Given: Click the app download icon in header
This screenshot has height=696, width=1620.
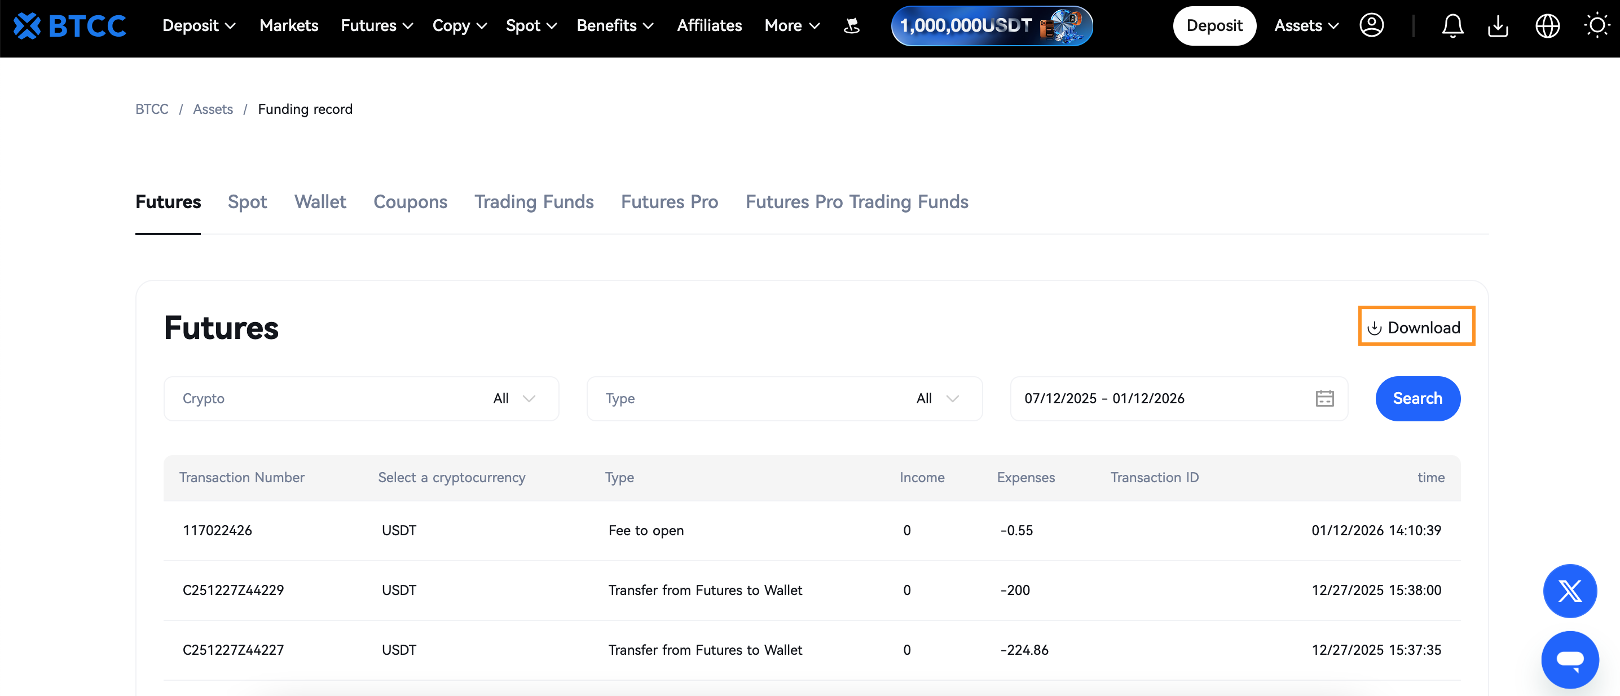Looking at the screenshot, I should pyautogui.click(x=1498, y=26).
